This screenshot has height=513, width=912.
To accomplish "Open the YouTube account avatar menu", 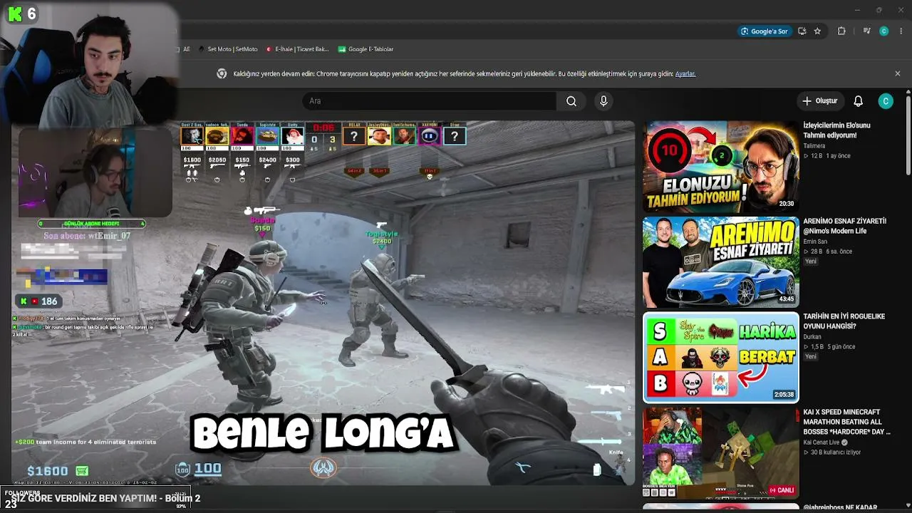I will [x=886, y=101].
